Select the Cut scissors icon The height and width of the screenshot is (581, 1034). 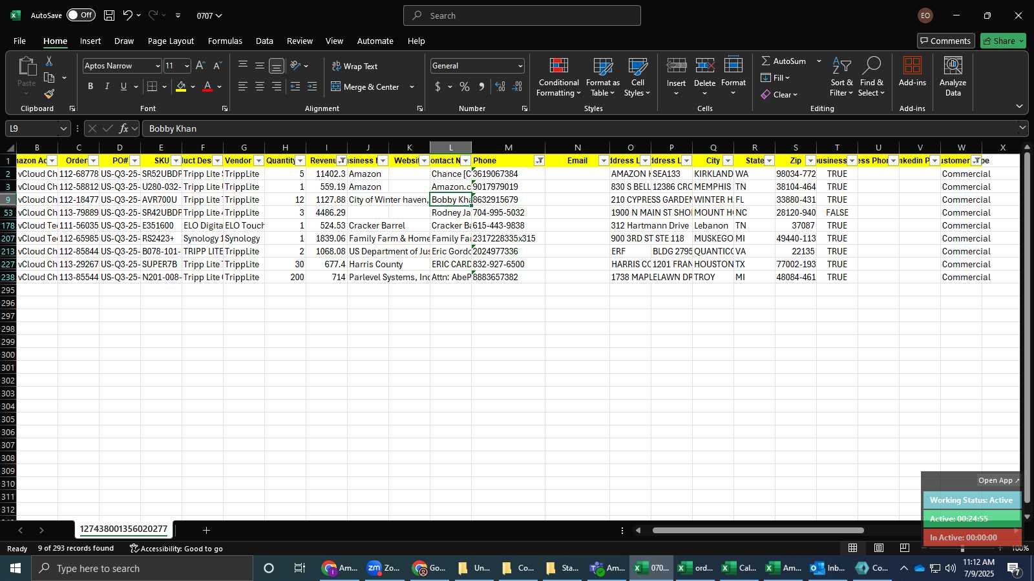[x=49, y=61]
